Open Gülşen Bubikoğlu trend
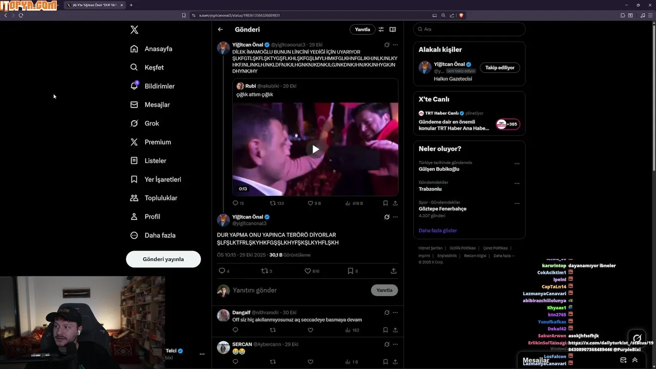This screenshot has height=369, width=656. [439, 169]
